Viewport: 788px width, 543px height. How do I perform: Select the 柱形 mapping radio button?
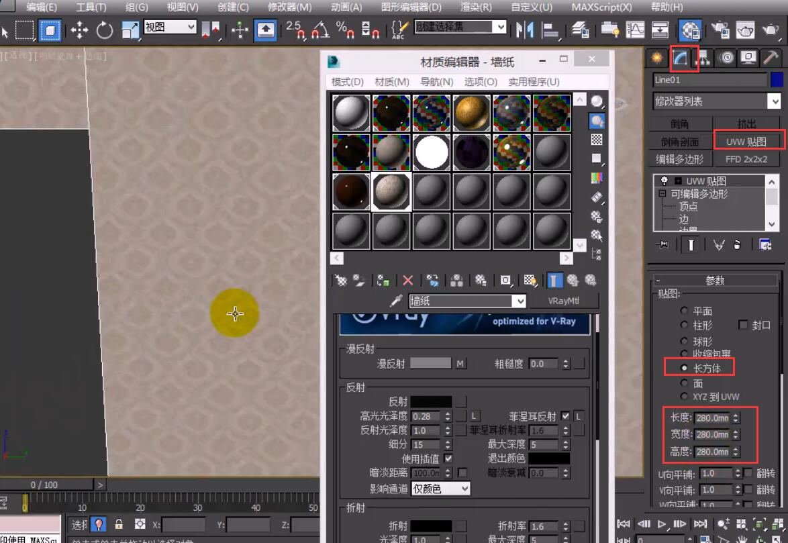click(x=684, y=325)
